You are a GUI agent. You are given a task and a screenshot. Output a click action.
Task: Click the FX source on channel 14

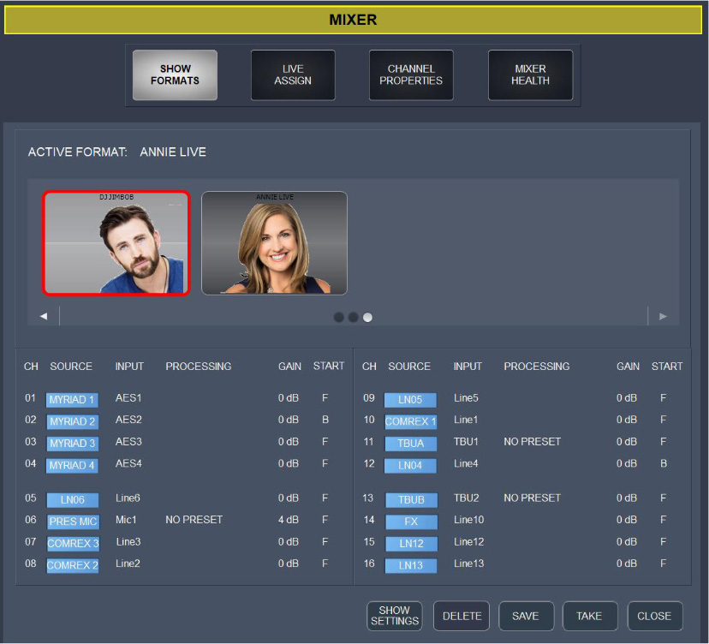410,521
